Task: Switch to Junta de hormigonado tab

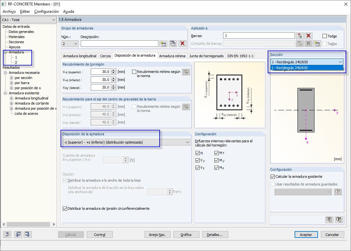Action: point(206,56)
